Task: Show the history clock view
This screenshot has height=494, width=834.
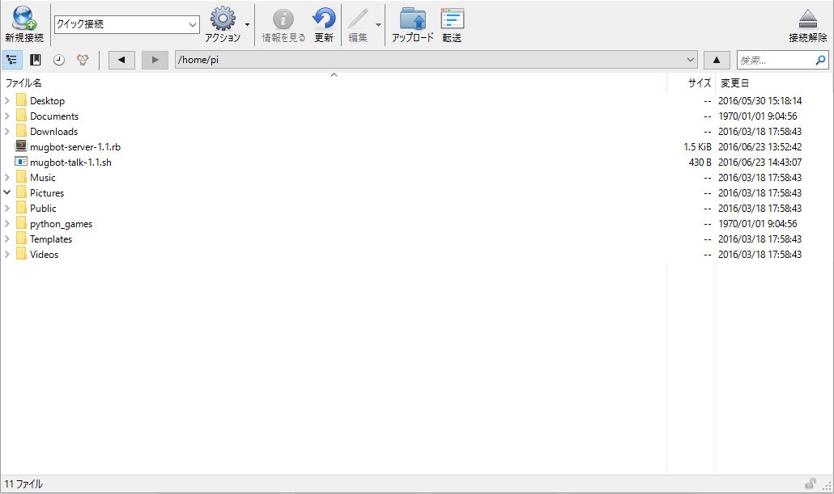Action: pos(59,60)
